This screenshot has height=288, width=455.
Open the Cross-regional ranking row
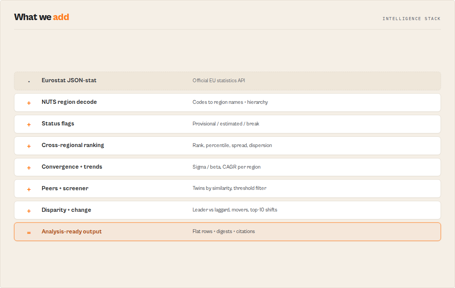click(x=227, y=146)
